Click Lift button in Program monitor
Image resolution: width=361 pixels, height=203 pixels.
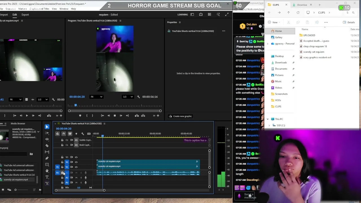pos(137,116)
